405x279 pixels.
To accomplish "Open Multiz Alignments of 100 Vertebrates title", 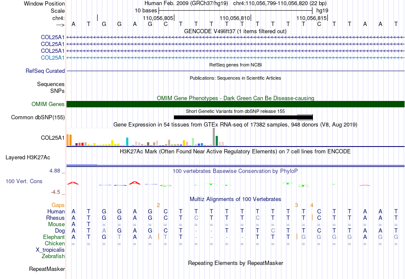I will [235, 199].
